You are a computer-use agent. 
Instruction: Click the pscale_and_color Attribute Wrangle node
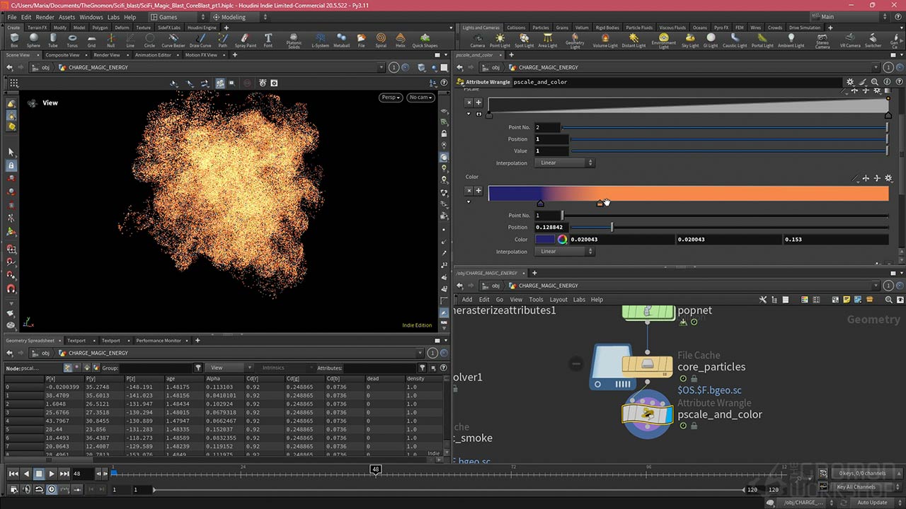(647, 414)
